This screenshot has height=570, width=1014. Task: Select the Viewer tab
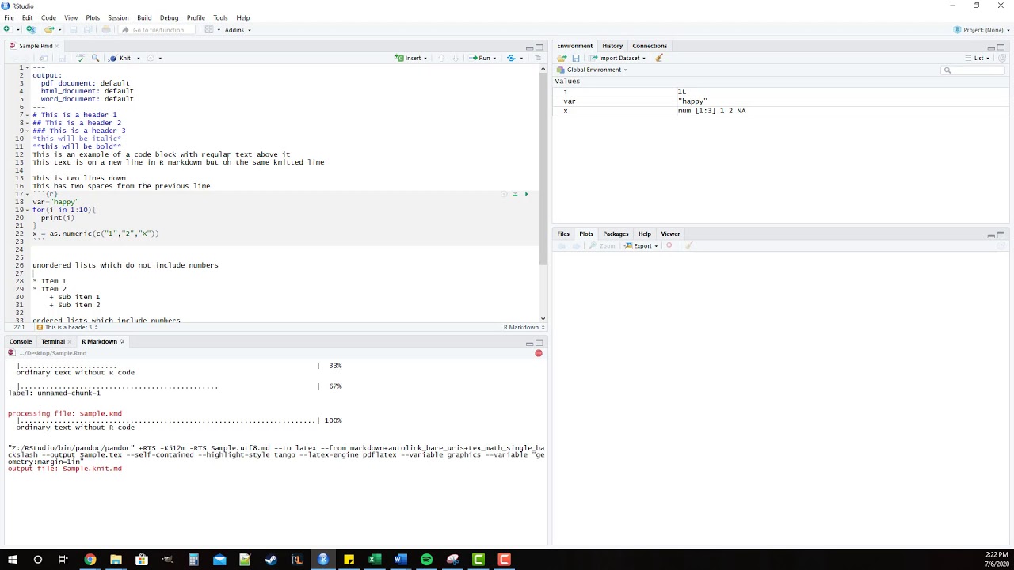click(670, 234)
